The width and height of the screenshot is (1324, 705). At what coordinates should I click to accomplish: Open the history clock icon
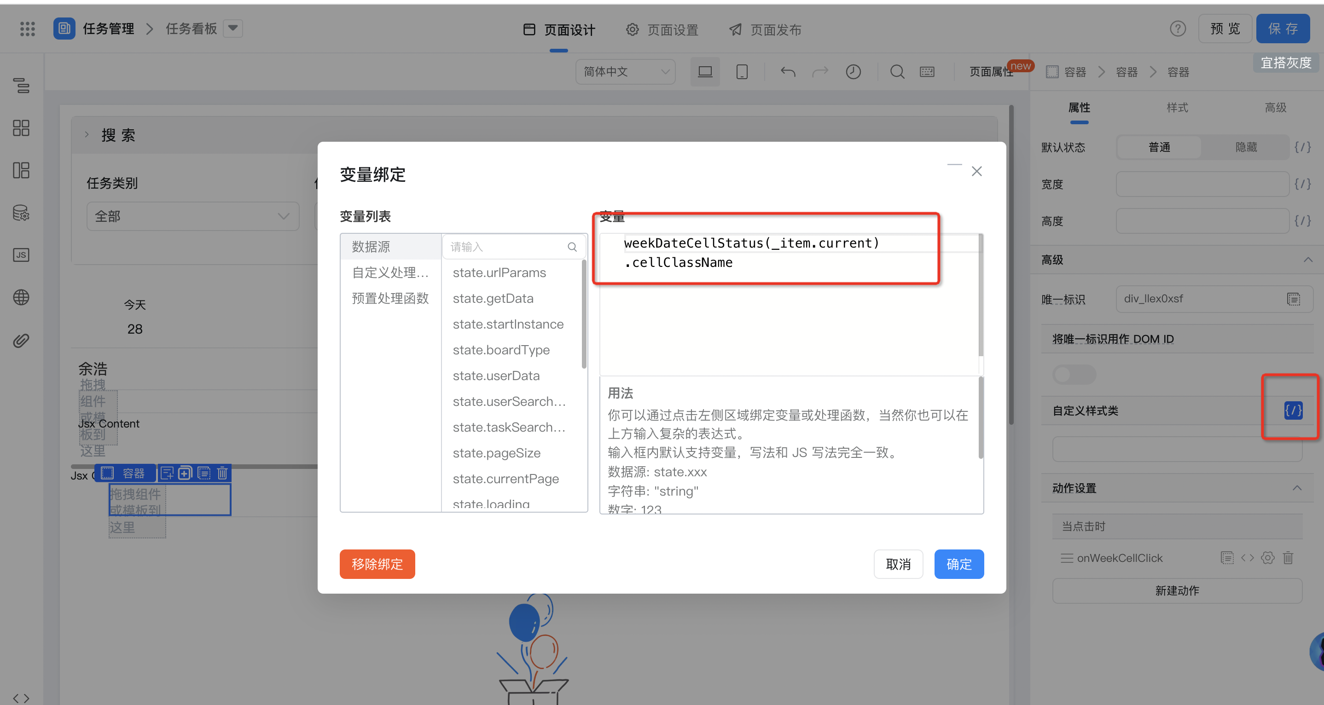pos(853,72)
